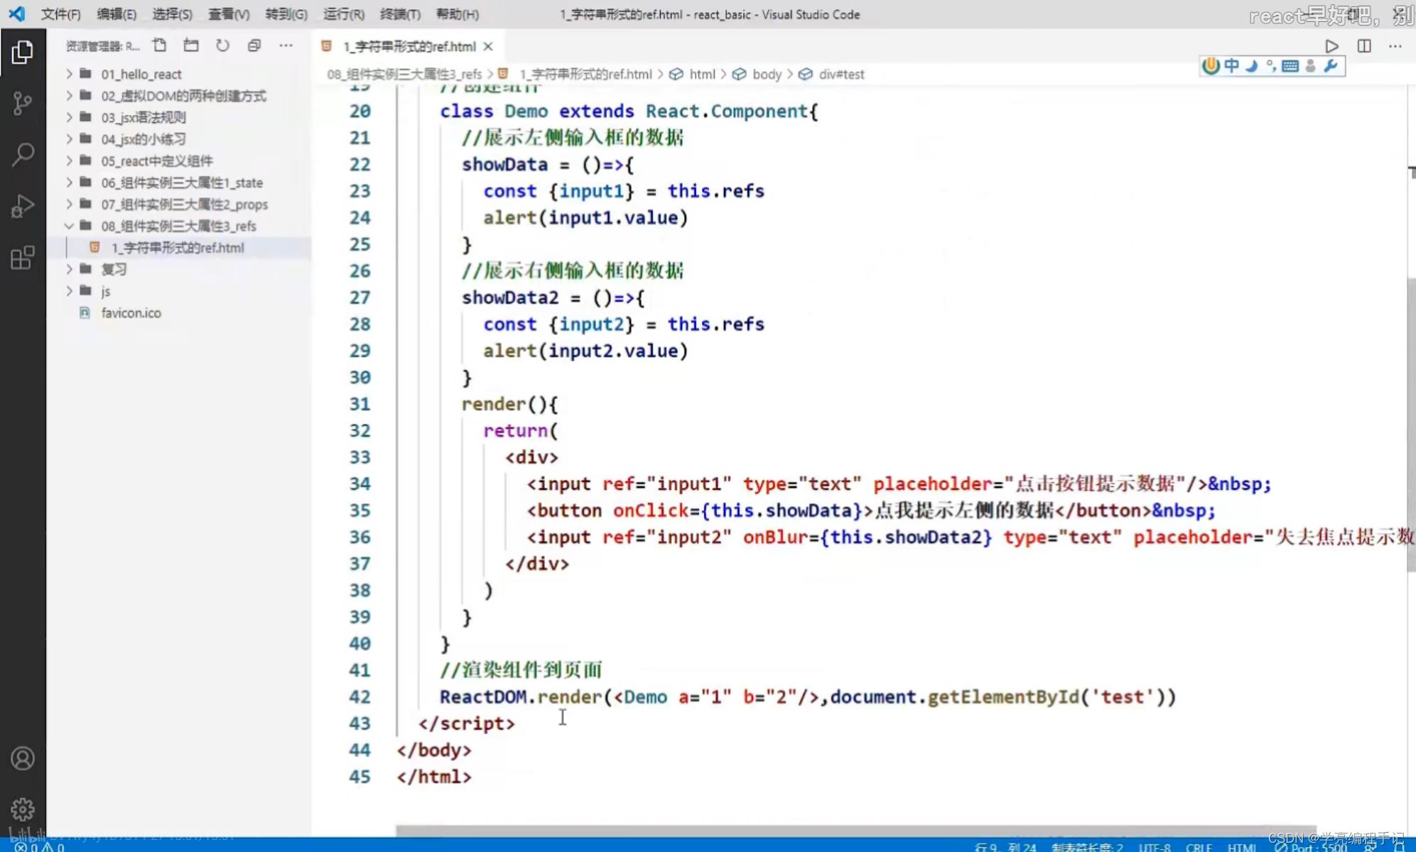Click the 08_组件实例三大属性3_refs breadcrumb
Image resolution: width=1416 pixels, height=852 pixels.
(404, 74)
